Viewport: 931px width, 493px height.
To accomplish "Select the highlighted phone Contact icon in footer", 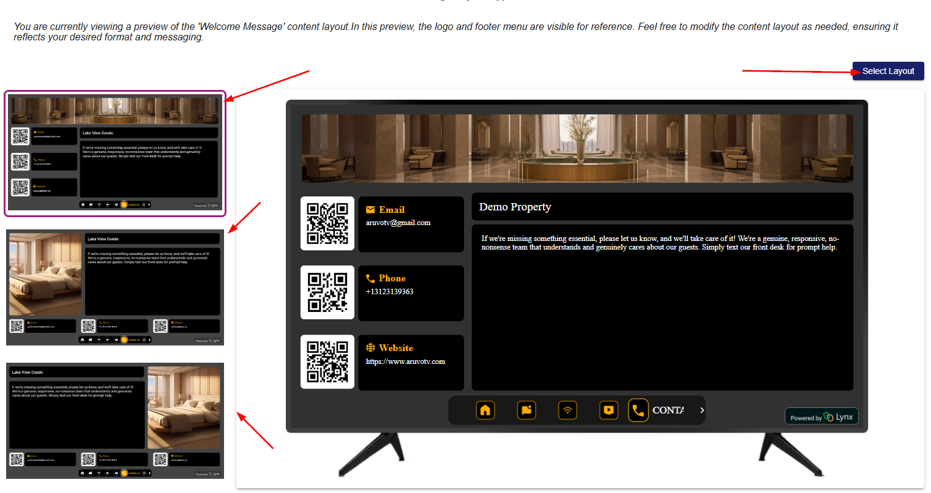I will coord(638,410).
